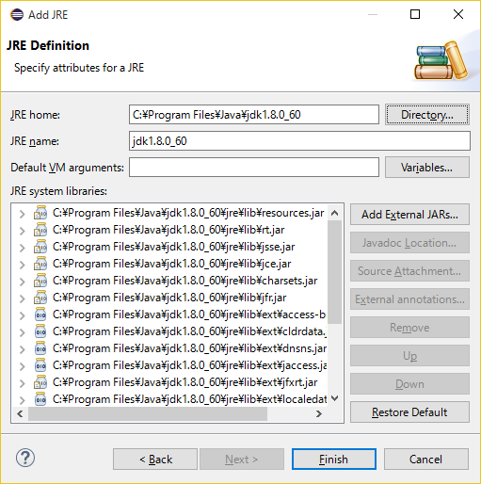Click the jar icon for jsse.jar
This screenshot has width=481, height=484.
pos(40,247)
